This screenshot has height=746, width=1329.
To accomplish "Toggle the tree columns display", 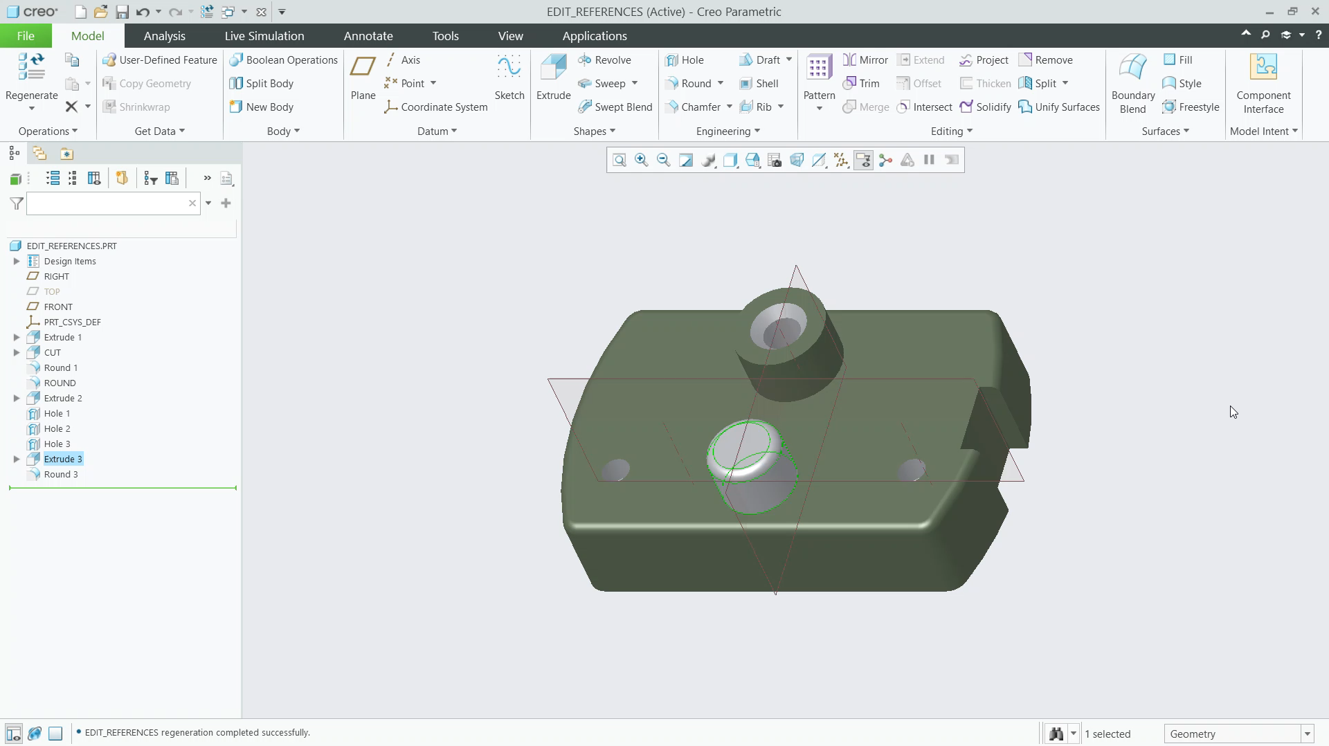I will [94, 179].
